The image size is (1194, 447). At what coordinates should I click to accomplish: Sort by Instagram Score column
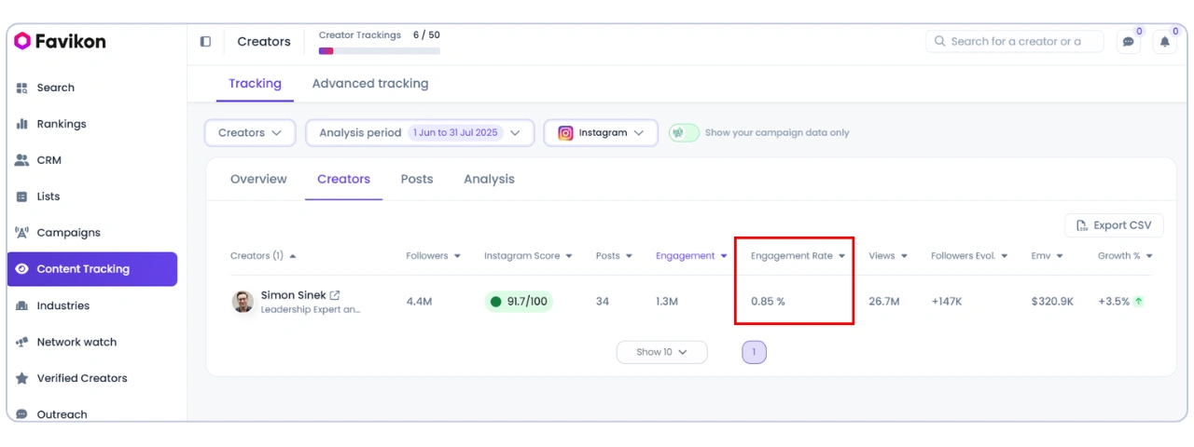coord(528,256)
